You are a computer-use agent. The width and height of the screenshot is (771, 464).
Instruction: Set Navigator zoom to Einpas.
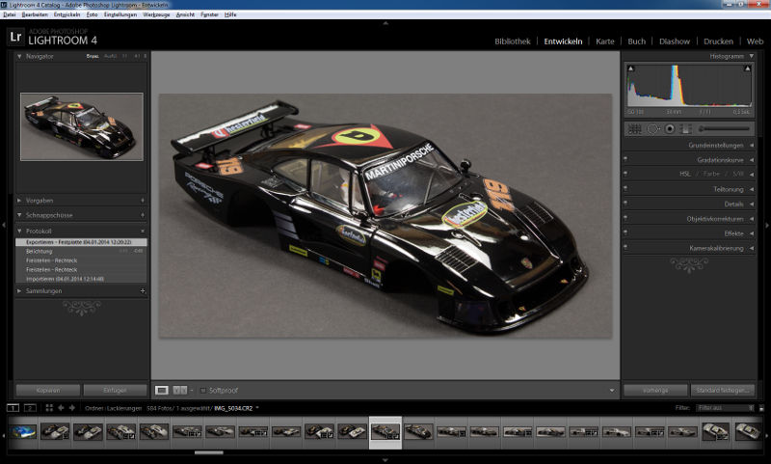pyautogui.click(x=93, y=56)
